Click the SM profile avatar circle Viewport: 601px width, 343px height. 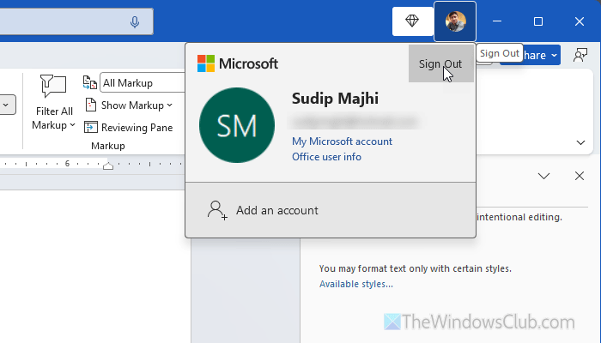coord(237,125)
